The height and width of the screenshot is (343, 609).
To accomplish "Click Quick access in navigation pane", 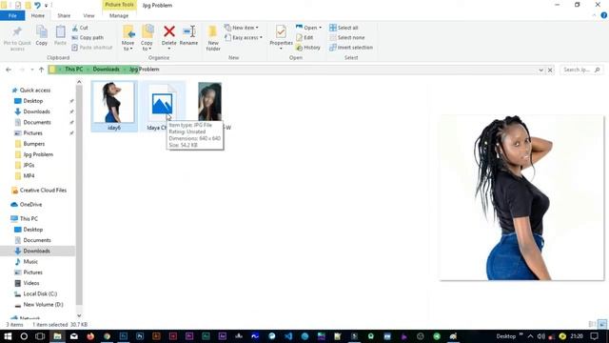I will tap(35, 91).
